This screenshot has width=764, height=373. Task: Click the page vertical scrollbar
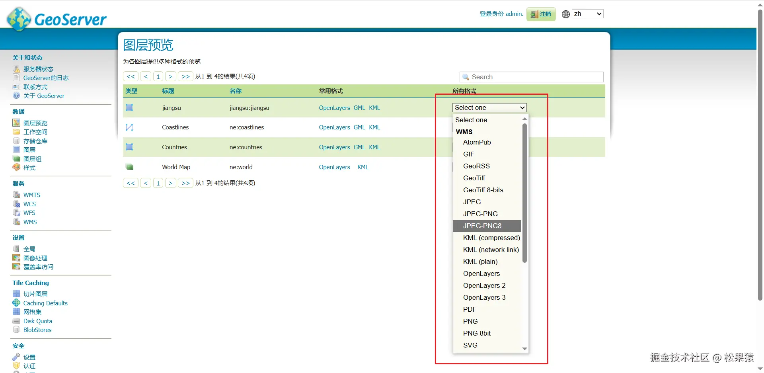tap(760, 155)
